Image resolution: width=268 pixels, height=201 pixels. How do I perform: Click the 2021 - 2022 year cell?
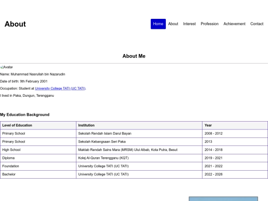pos(235,166)
